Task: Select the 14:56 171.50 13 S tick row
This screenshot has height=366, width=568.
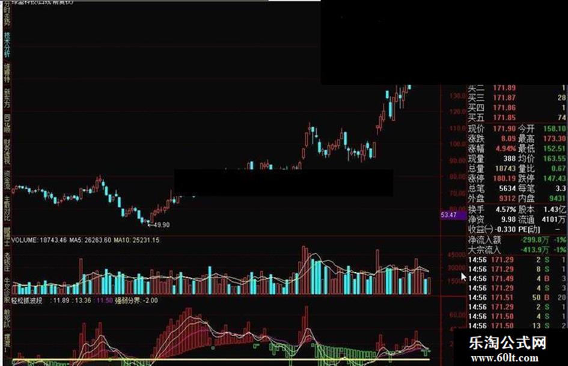Action: click(517, 325)
